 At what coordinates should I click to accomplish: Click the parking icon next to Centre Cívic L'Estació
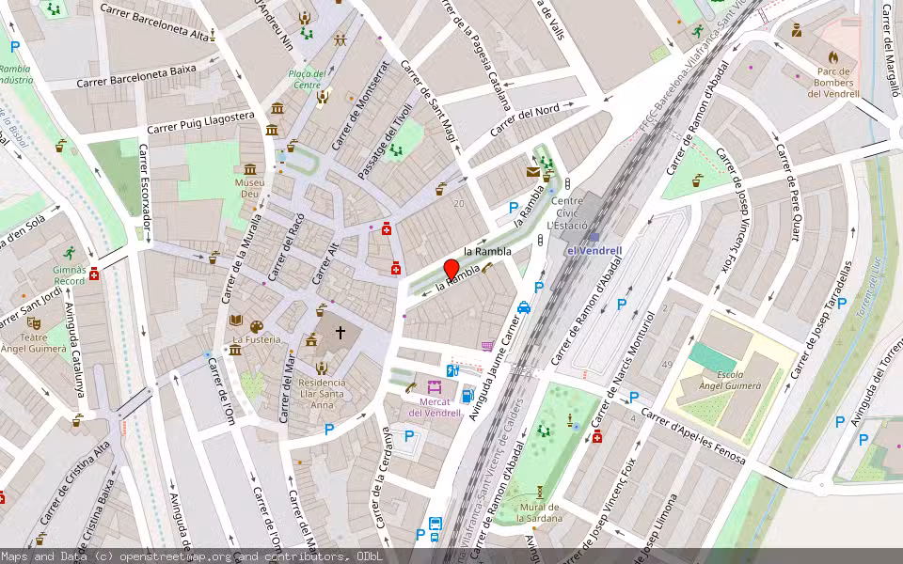514,208
